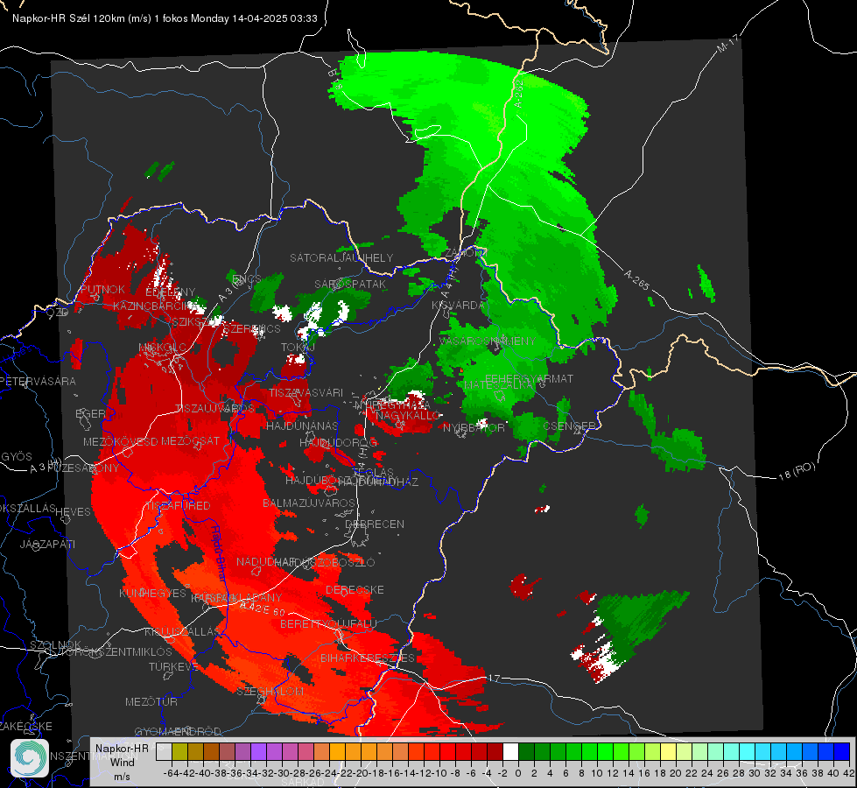Screen dimensions: 857x788
Task: Click the TÉGLÁS town label
Action: 373,472
